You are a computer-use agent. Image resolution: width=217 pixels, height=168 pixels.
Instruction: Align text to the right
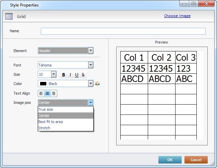pyautogui.click(x=53, y=93)
